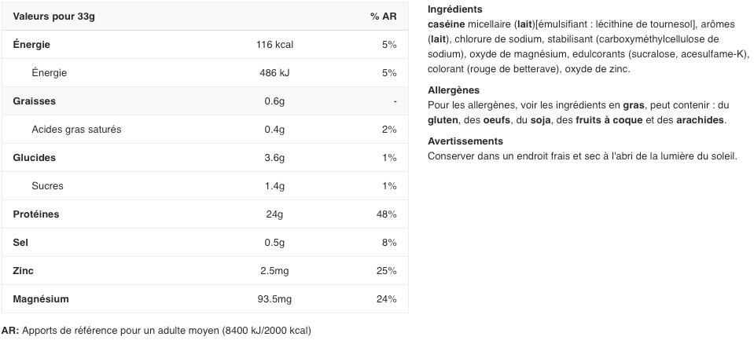Screen dimensions: 754x344
Task: Click the Allergènes heading
Action: 454,90
